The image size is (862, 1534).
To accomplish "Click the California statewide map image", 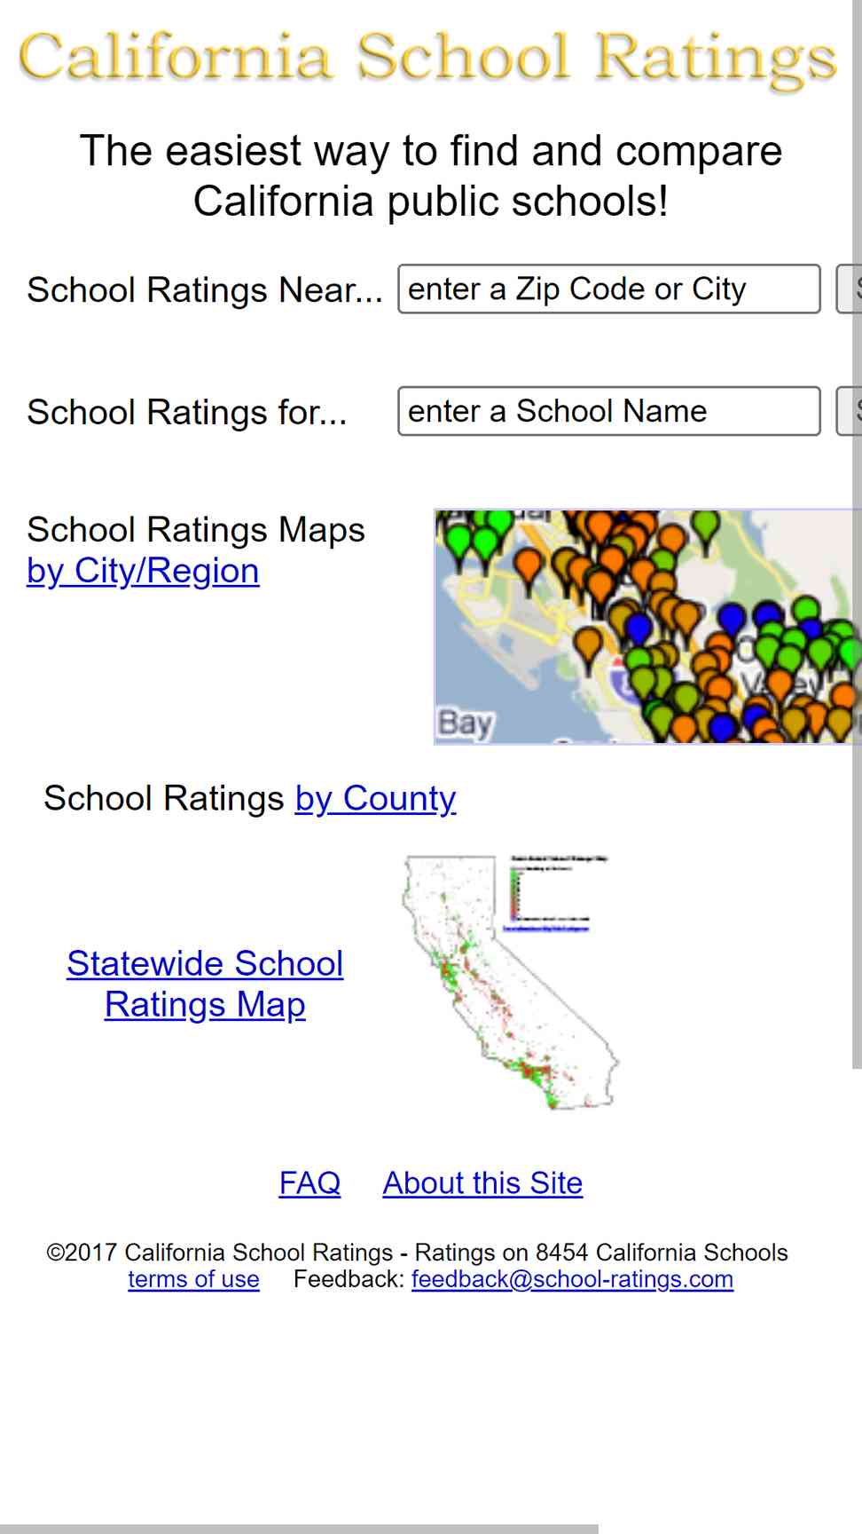I will (x=508, y=982).
